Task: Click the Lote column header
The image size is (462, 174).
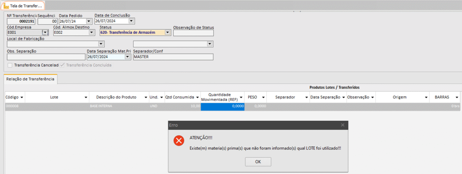Action: click(x=57, y=97)
